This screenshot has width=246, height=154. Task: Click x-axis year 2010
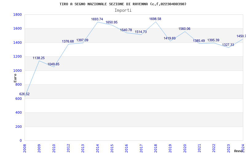click(x=54, y=148)
